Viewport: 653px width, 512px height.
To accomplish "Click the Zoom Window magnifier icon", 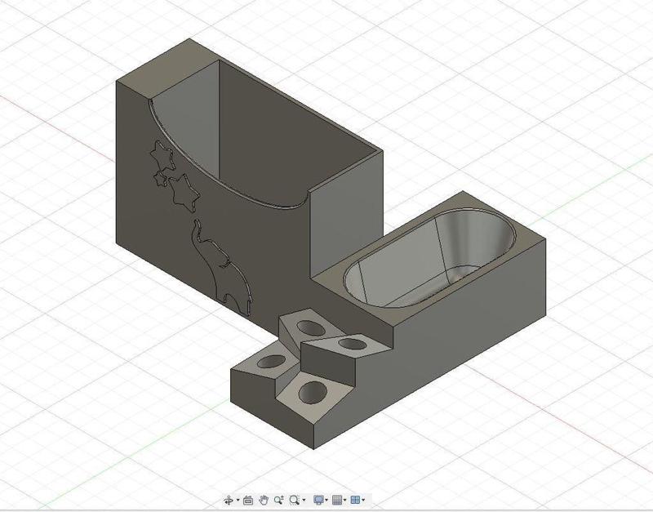I will click(x=295, y=500).
